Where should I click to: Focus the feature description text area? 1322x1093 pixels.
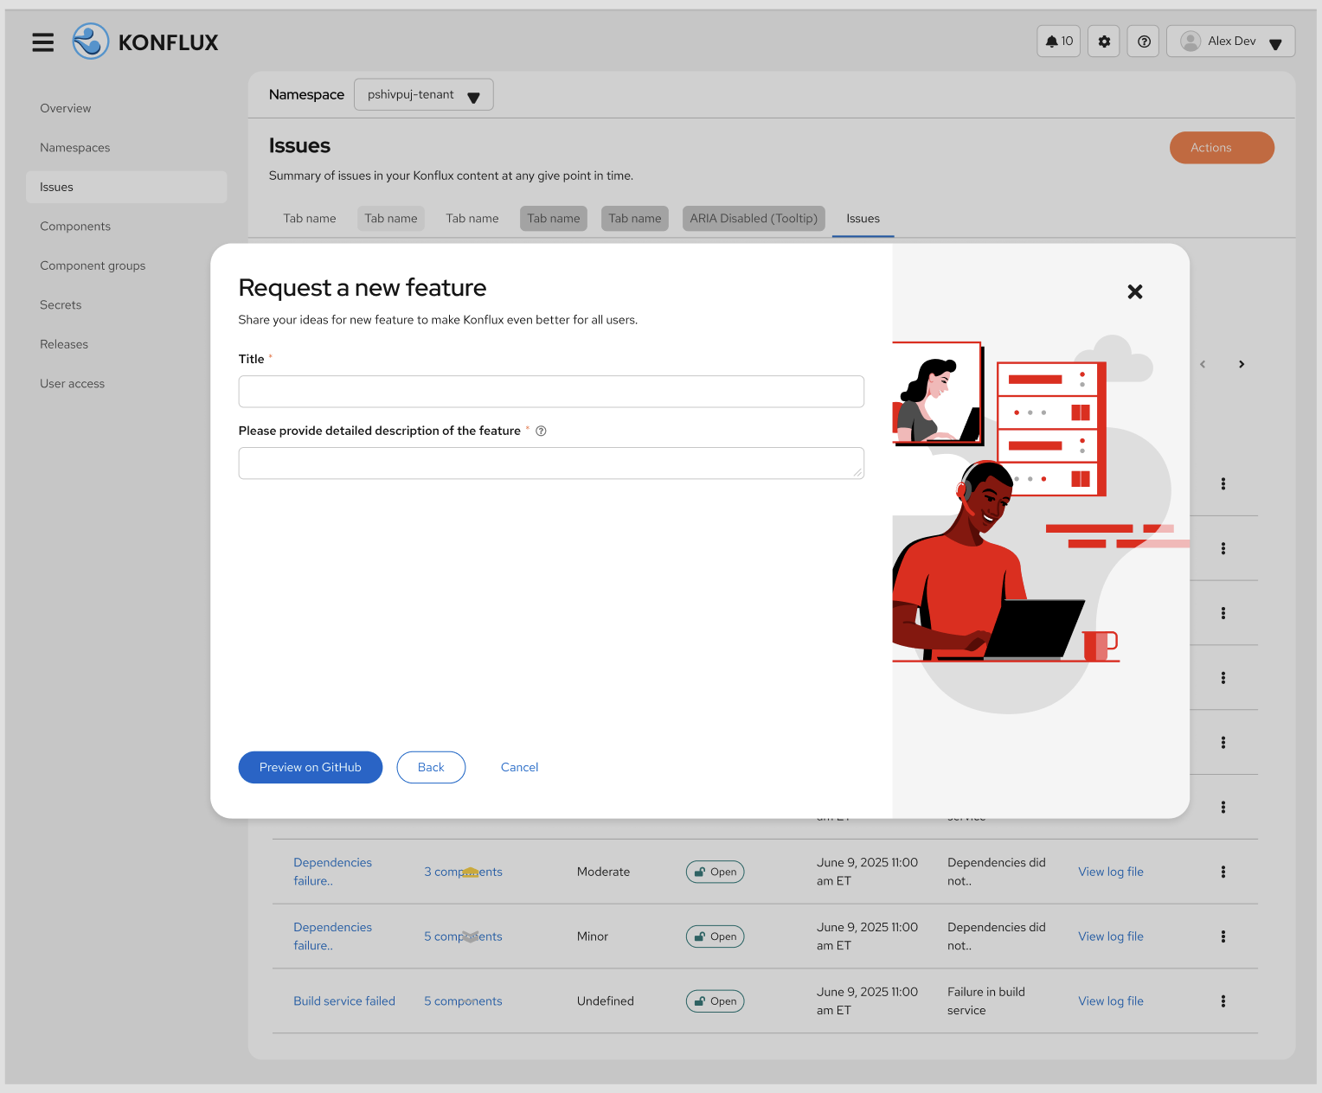[x=551, y=463]
